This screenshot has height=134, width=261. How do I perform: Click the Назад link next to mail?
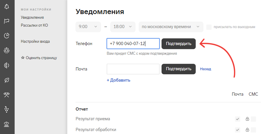pos(206,69)
